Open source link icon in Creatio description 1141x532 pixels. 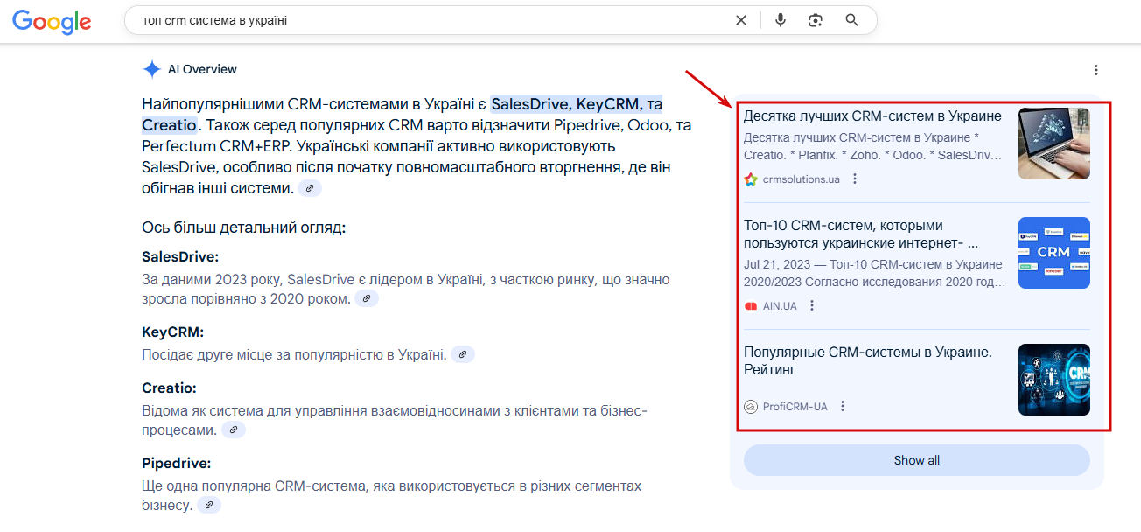point(234,430)
